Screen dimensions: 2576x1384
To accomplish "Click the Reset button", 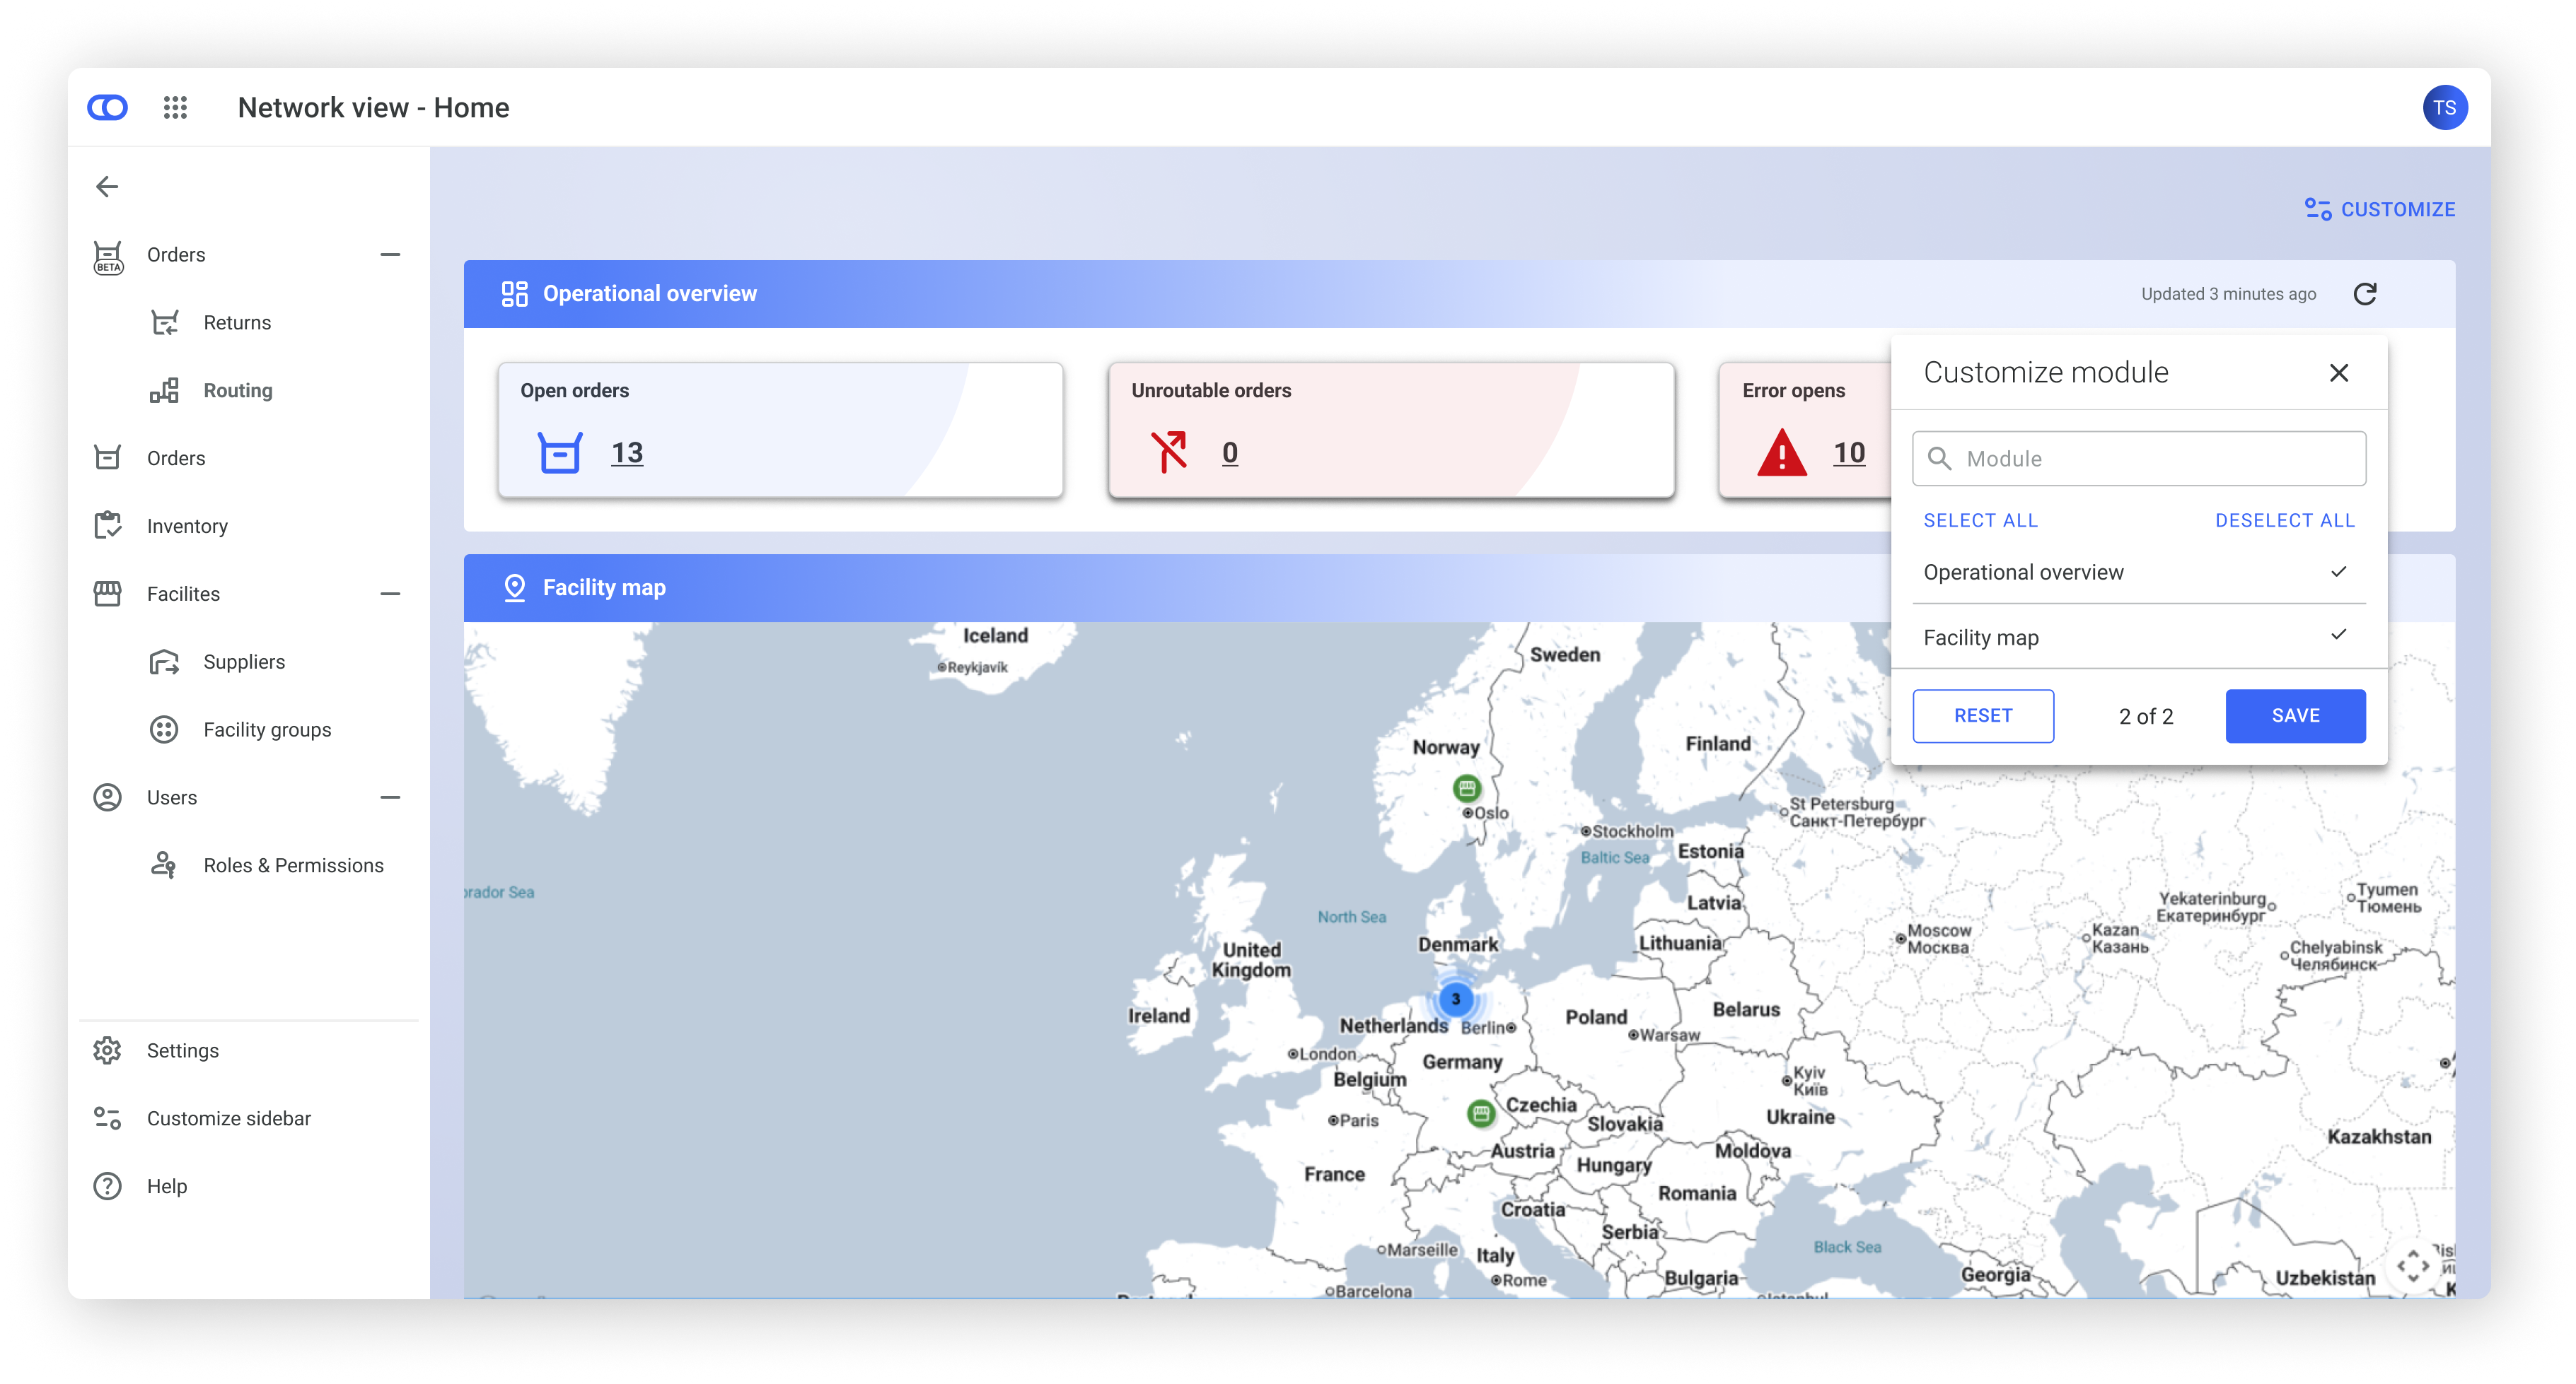I will [x=1982, y=715].
